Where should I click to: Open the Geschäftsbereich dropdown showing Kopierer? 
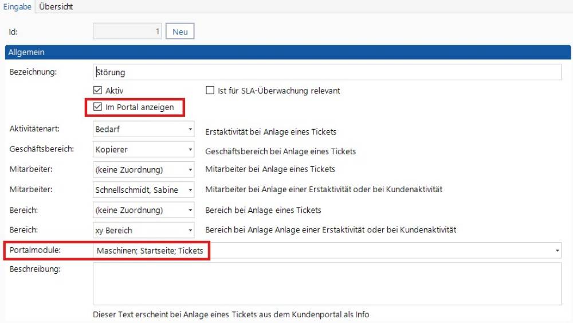pos(143,149)
